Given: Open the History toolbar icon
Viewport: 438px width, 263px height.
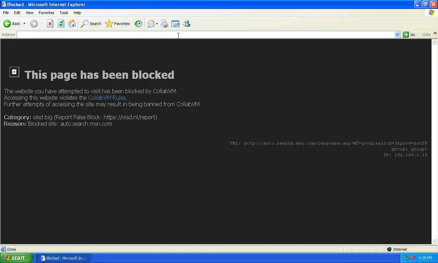Looking at the screenshot, I should [138, 24].
